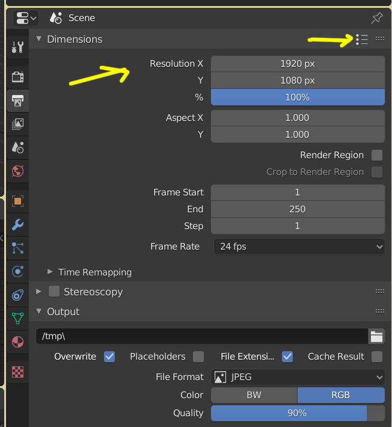This screenshot has width=392, height=427.
Task: Open the World properties tab
Action: pos(17,171)
